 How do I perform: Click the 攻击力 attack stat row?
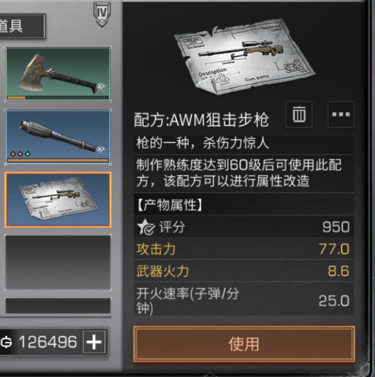pos(244,249)
